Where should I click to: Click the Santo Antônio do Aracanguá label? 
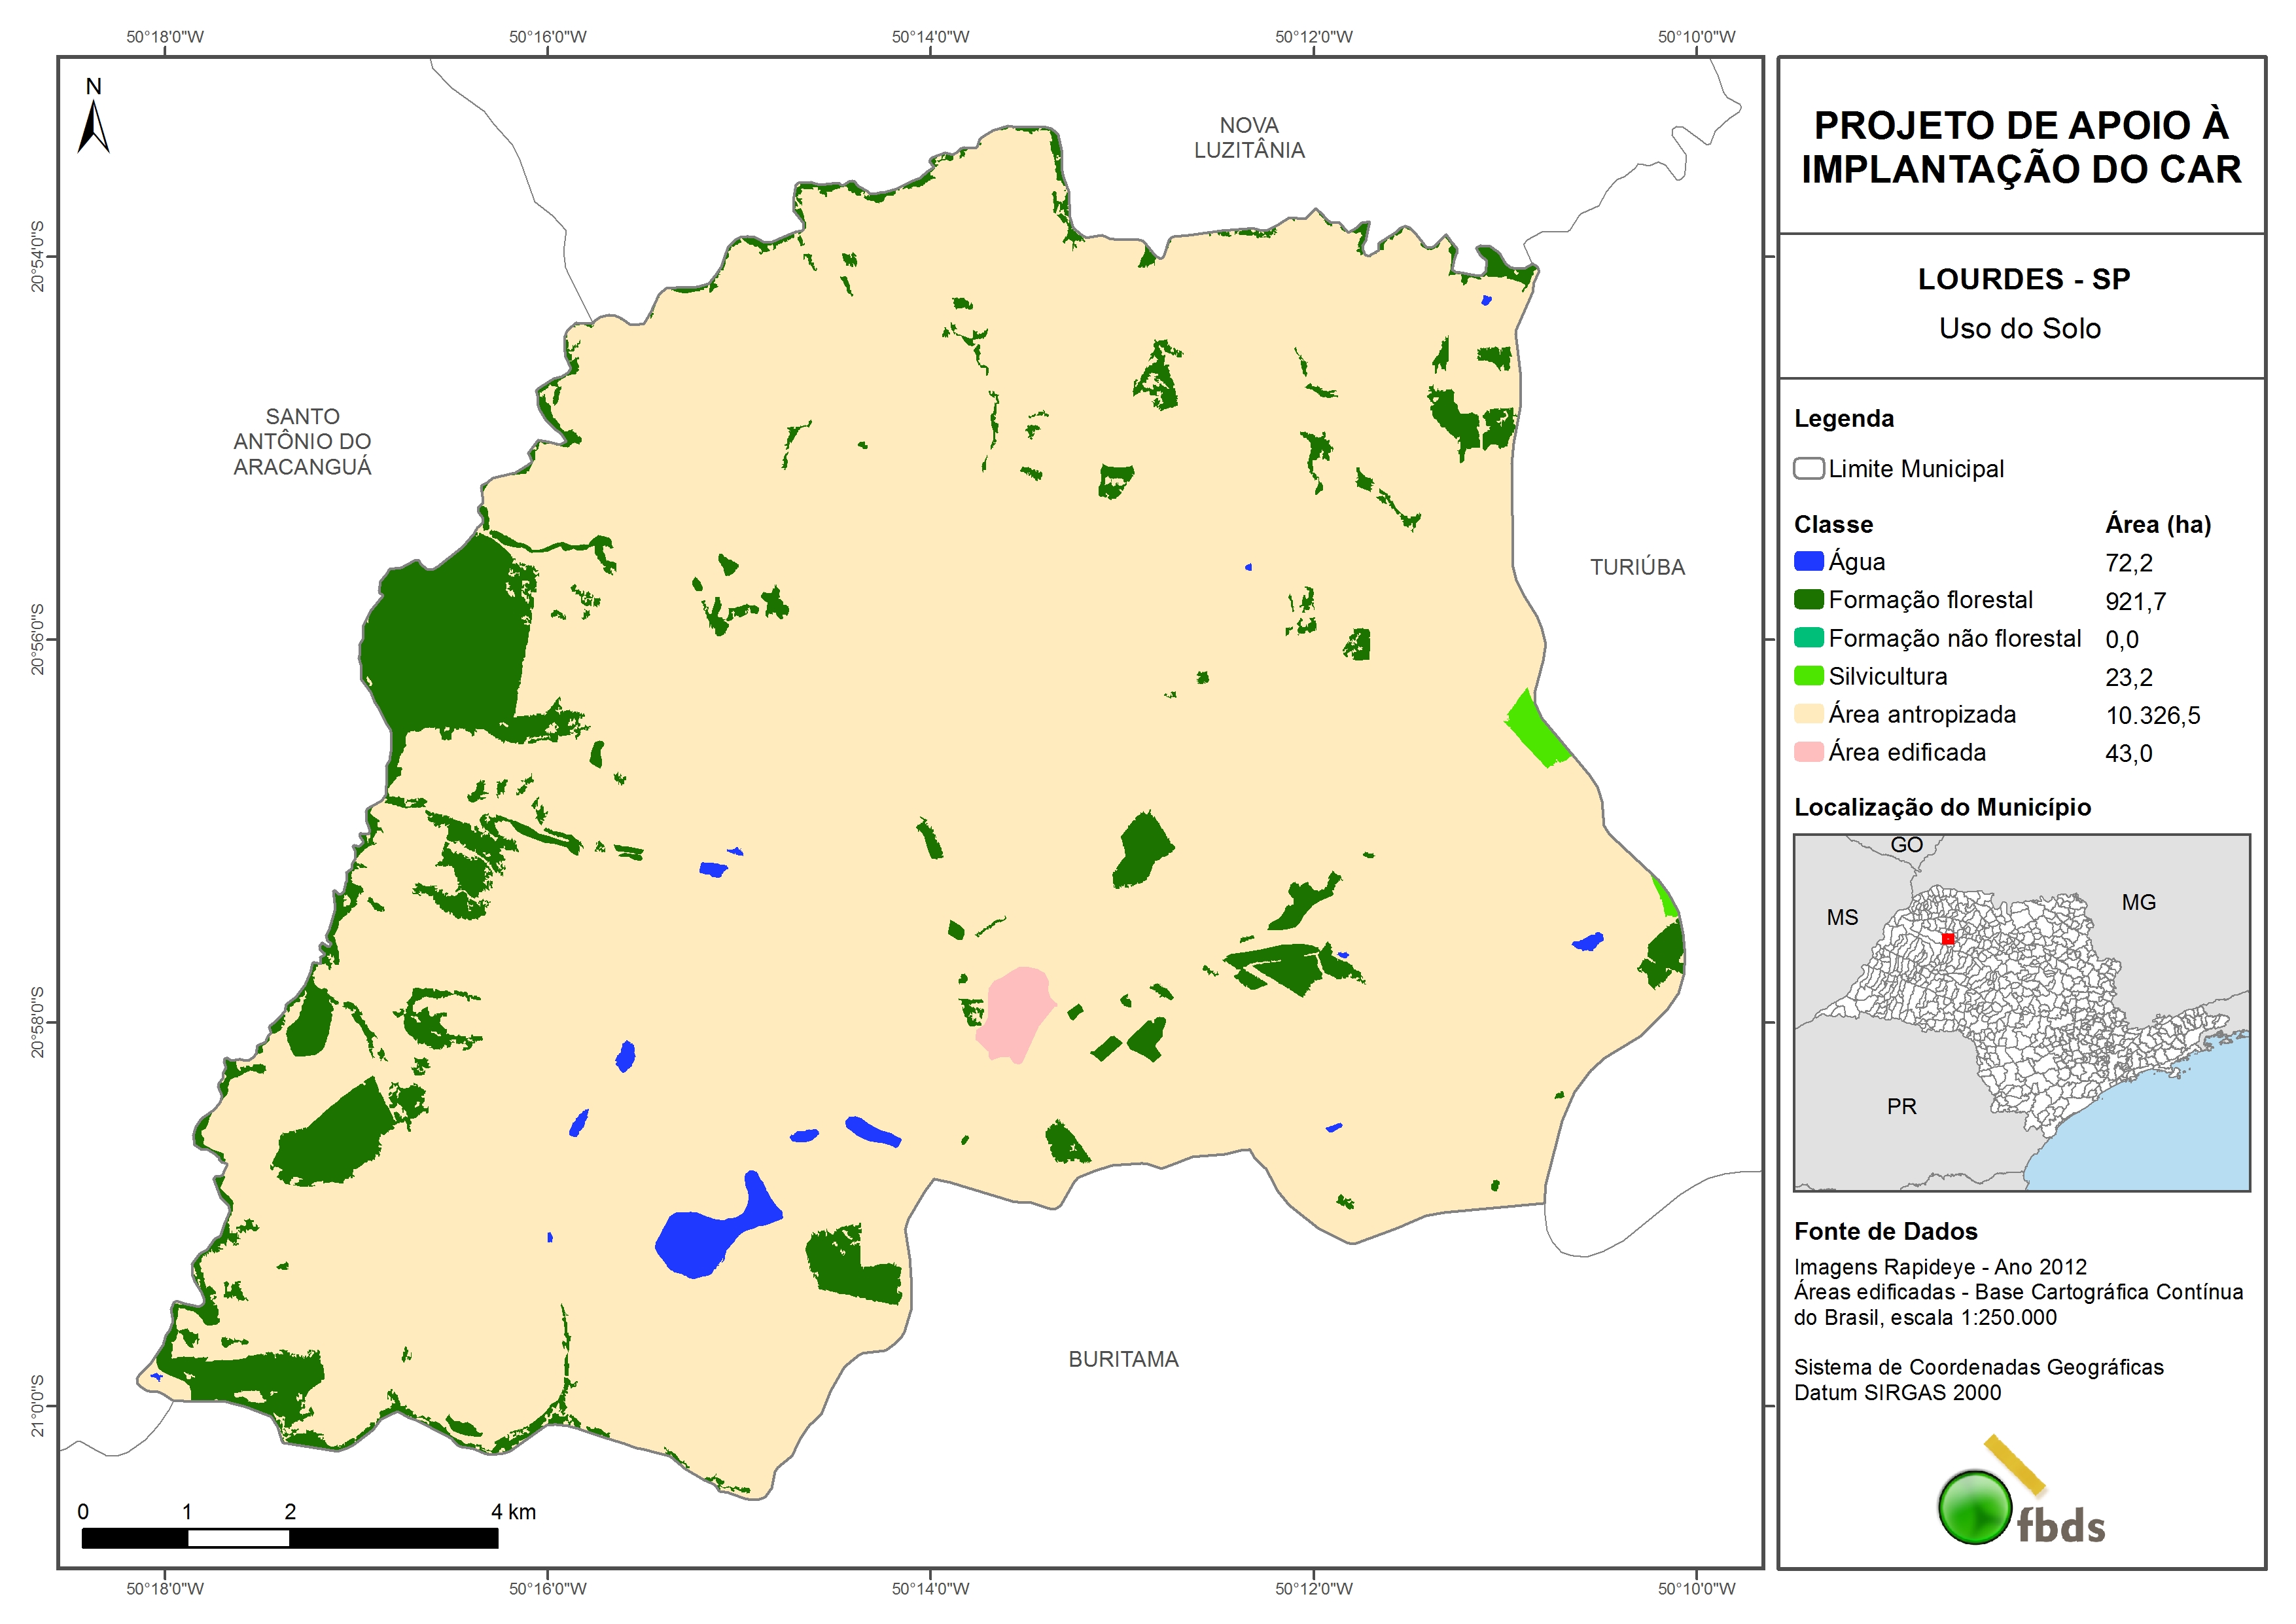coord(302,441)
